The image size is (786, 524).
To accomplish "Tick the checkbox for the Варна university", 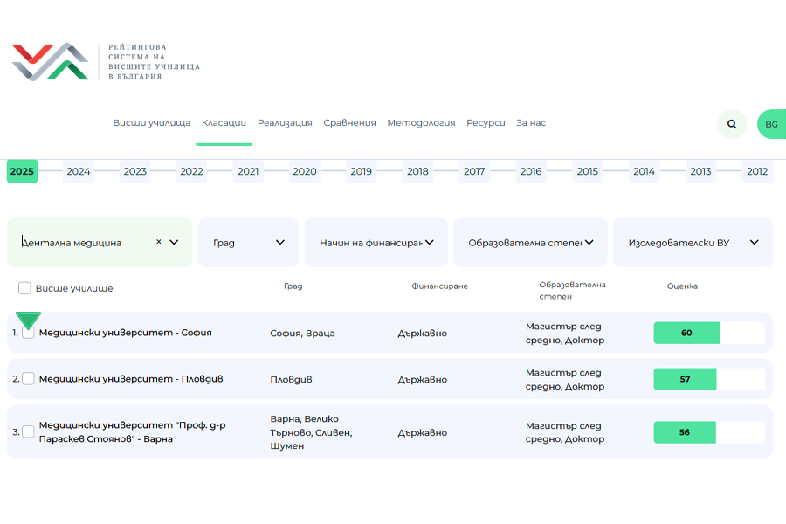I will pyautogui.click(x=29, y=431).
